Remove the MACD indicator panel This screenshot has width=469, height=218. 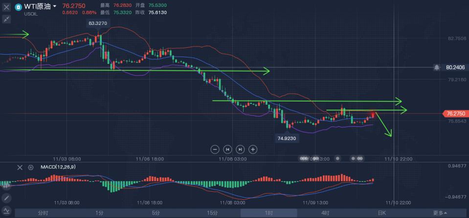coord(20,167)
